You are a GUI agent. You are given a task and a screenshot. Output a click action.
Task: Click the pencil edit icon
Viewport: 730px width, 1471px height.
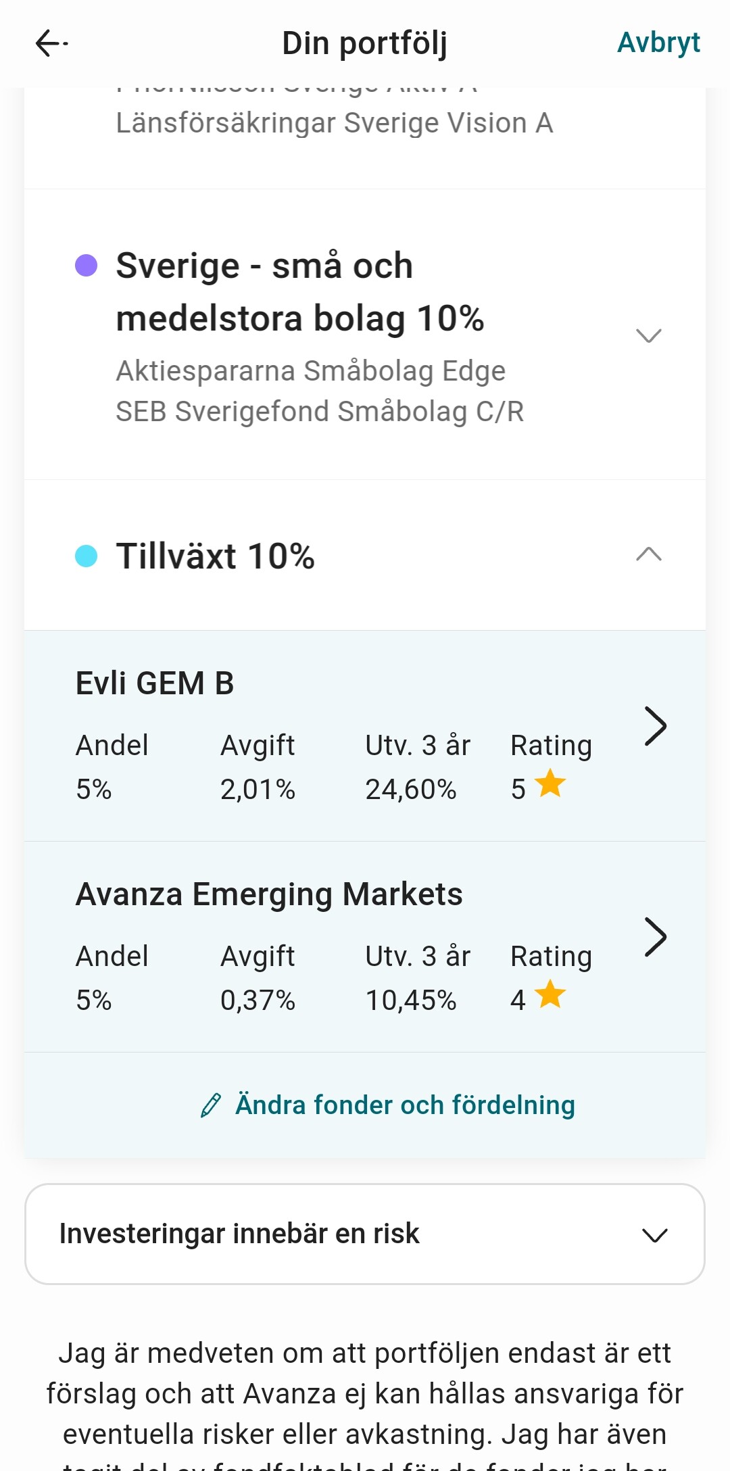[211, 1105]
